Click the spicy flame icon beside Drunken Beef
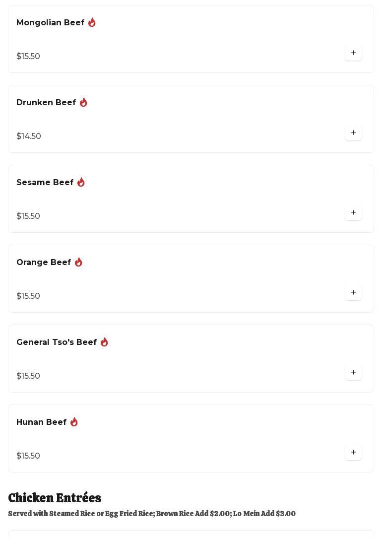Viewport: 382px width, 538px height. coord(83,103)
